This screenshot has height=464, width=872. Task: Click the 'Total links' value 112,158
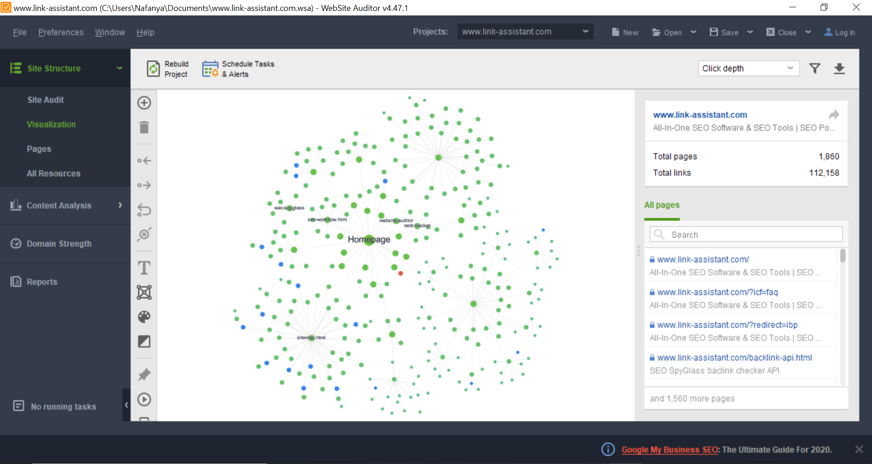coord(824,173)
